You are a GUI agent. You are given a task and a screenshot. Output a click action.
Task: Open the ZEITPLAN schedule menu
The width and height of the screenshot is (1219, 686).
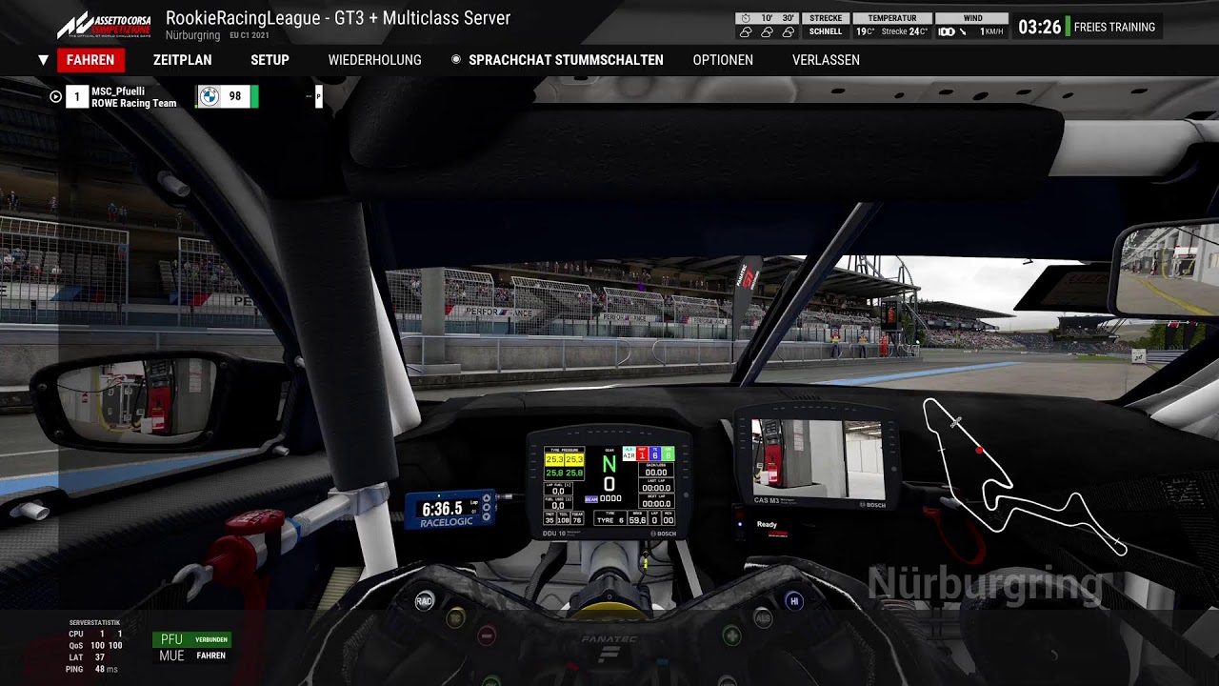183,60
